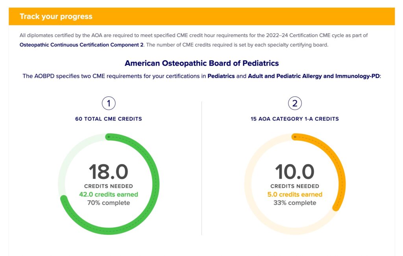
Task: Click the 42.0 credits earned text
Action: click(x=109, y=194)
